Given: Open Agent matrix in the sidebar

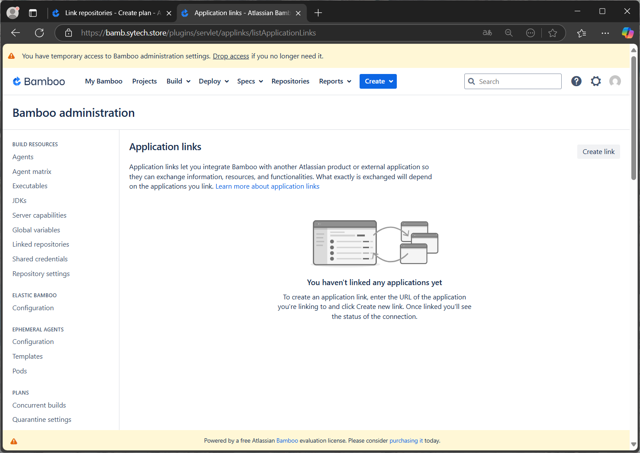Looking at the screenshot, I should [32, 172].
